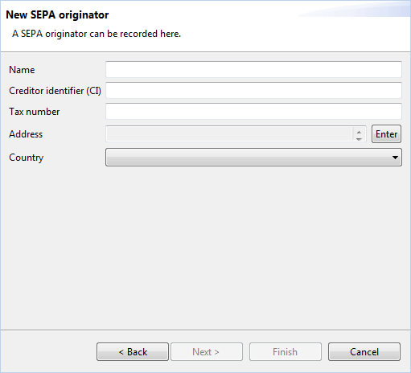Click the Address box down arrow
The image size is (411, 373).
(359, 139)
